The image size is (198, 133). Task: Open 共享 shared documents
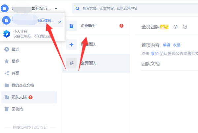click(29, 73)
